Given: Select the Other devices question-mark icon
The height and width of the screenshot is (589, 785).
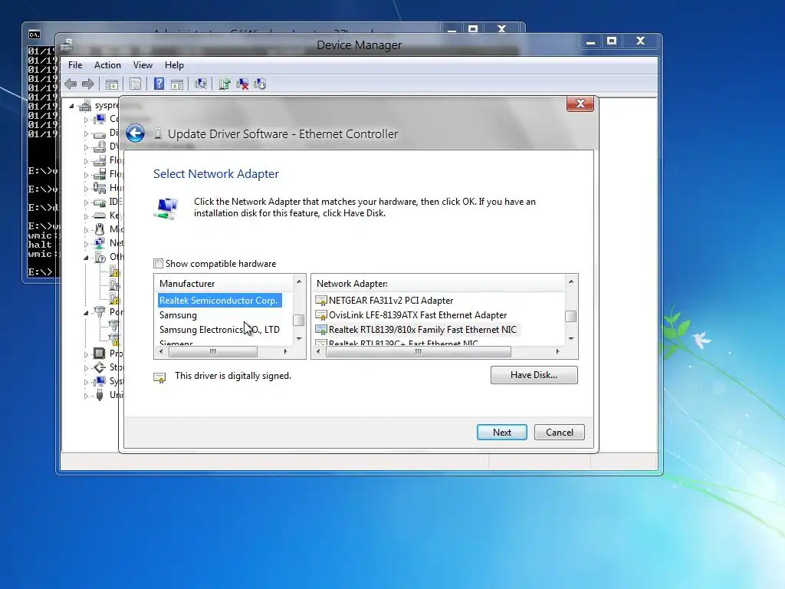Looking at the screenshot, I should 100,257.
